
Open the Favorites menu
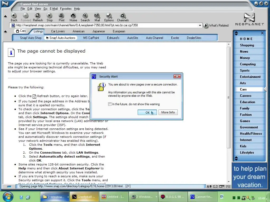pyautogui.click(x=66, y=9)
